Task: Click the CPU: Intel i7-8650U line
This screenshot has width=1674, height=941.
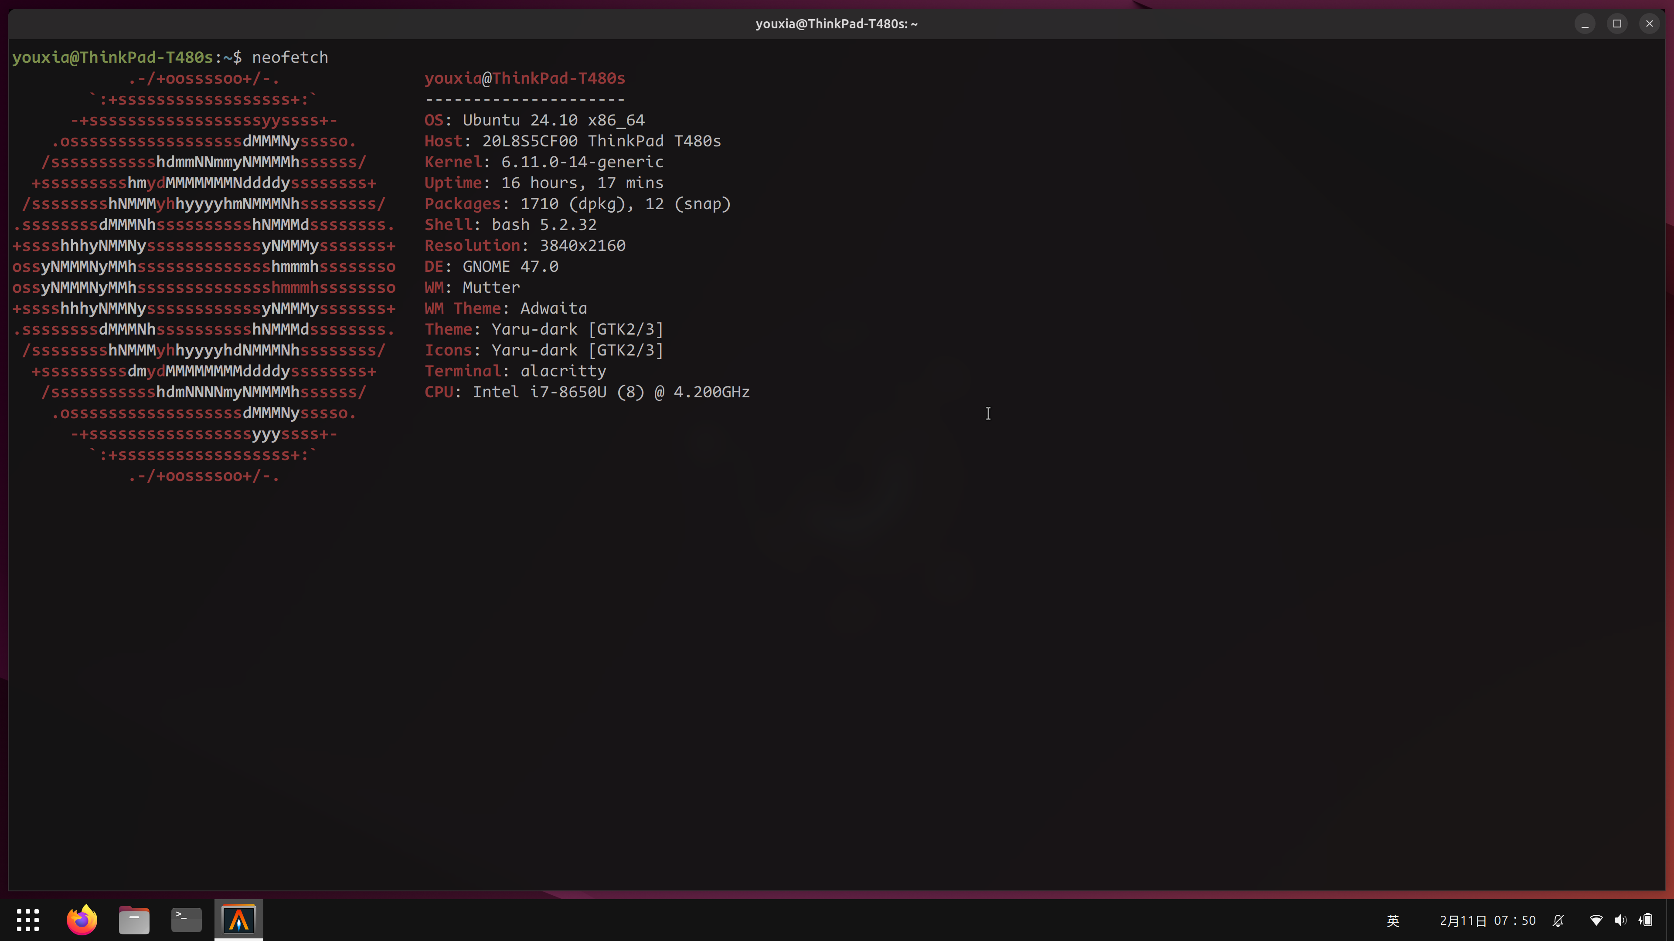Action: pos(587,392)
